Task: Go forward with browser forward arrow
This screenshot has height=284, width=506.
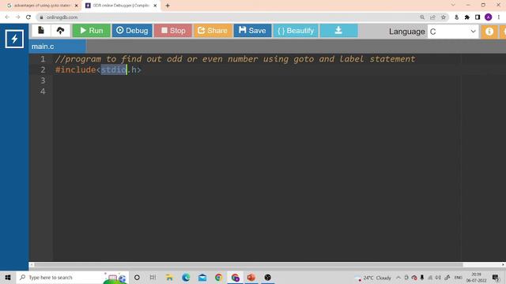Action: point(17,17)
